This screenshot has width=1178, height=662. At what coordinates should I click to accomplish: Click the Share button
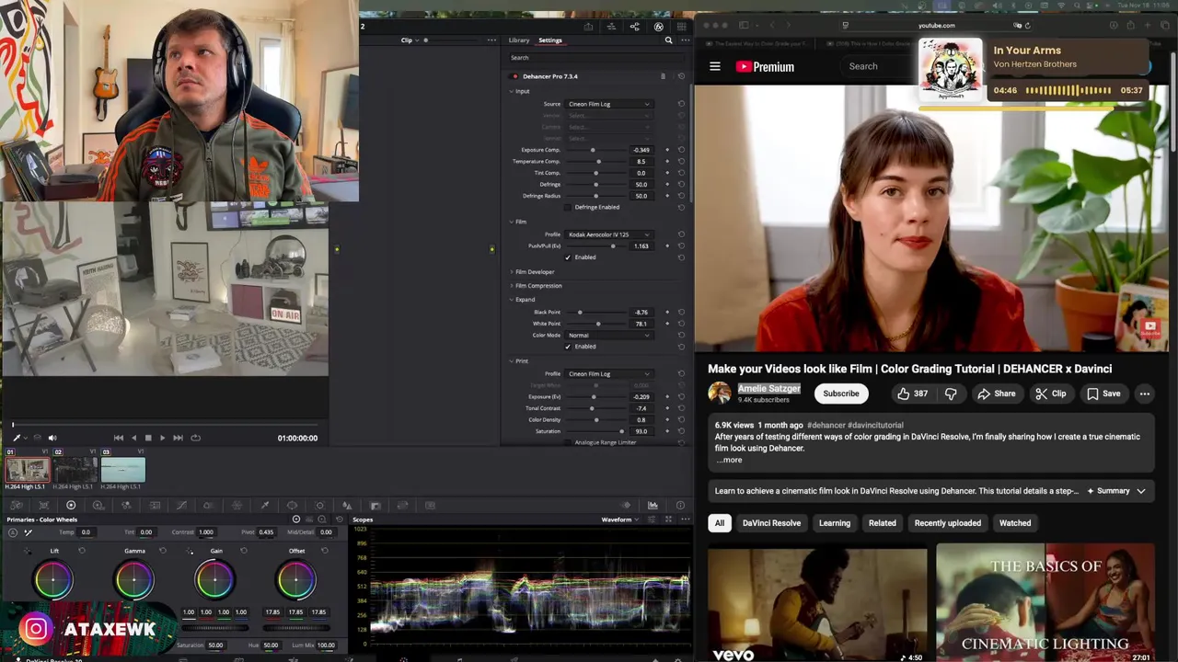[x=996, y=394]
